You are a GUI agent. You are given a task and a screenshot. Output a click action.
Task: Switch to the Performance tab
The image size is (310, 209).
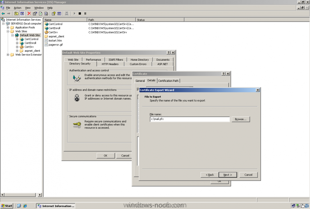point(93,60)
